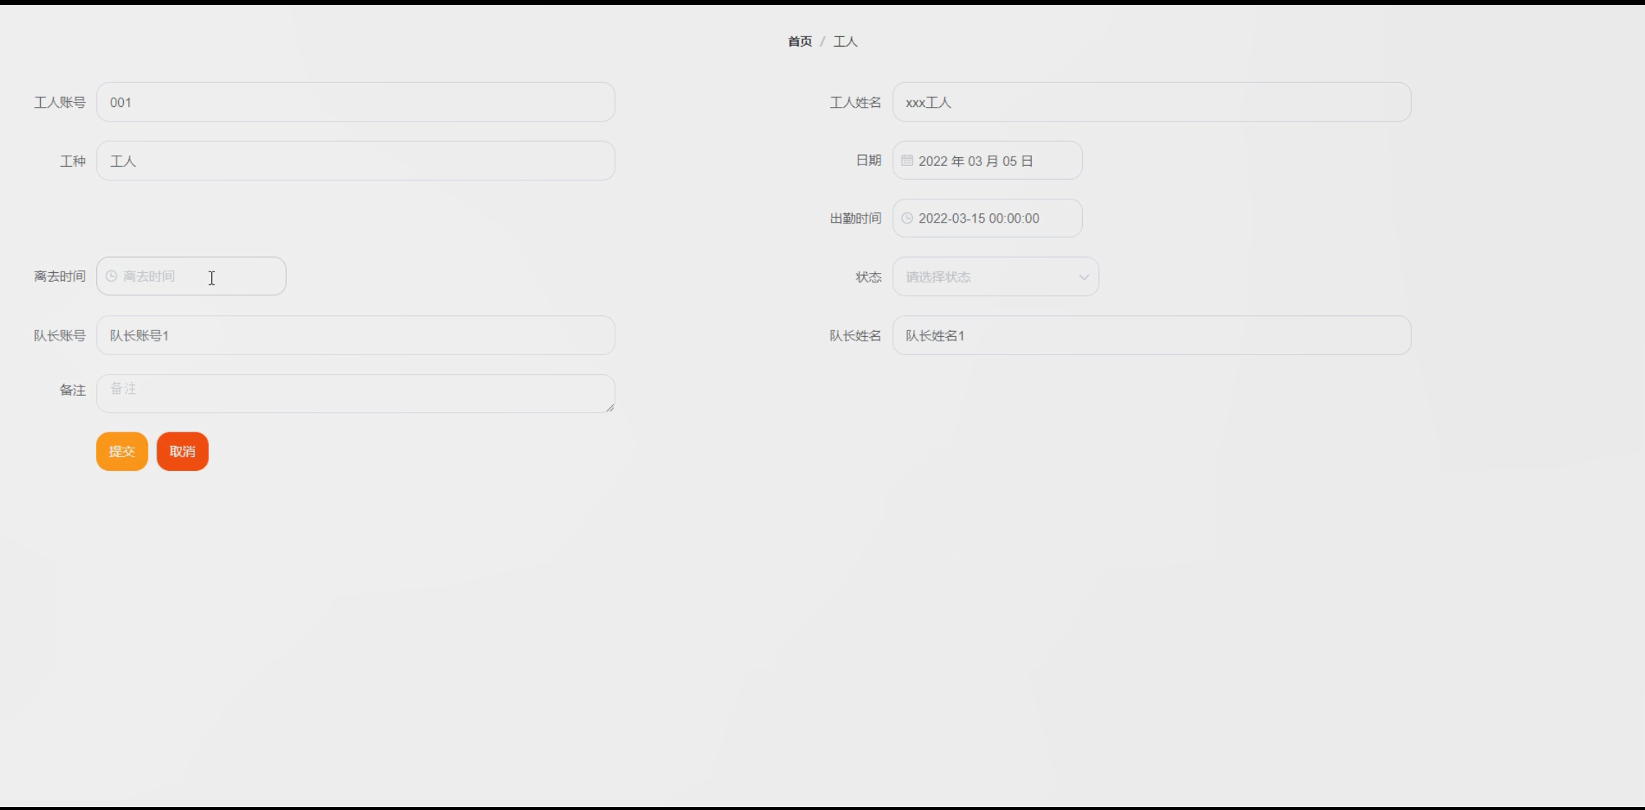Click the clock icon in 离去时间 field
Screen dimensions: 1645x810
coord(111,276)
